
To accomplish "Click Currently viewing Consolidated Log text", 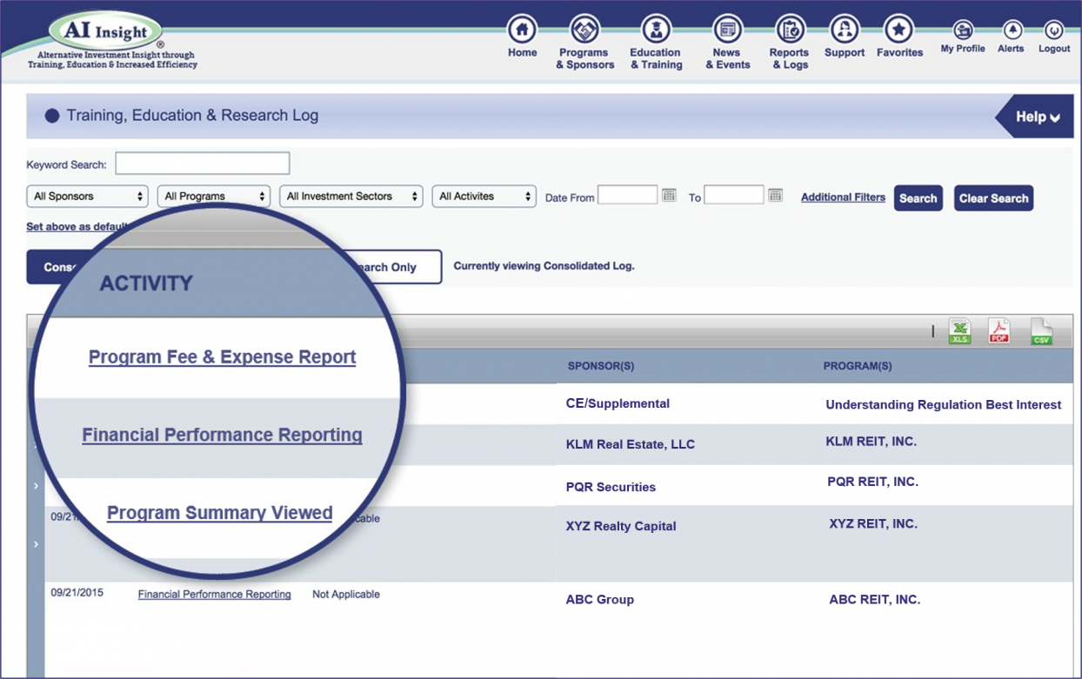I will [544, 266].
